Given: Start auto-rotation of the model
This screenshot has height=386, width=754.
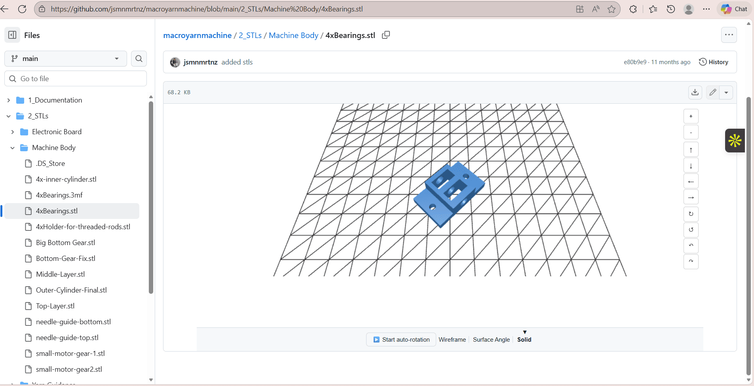Looking at the screenshot, I should [x=401, y=340].
